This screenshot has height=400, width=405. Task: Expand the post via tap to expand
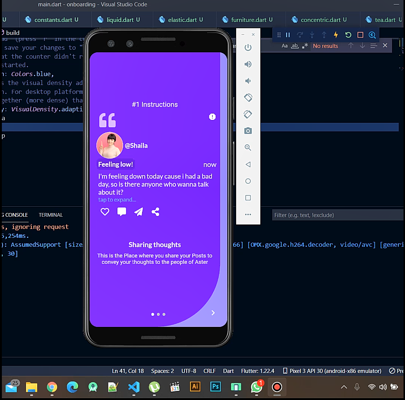(x=117, y=200)
